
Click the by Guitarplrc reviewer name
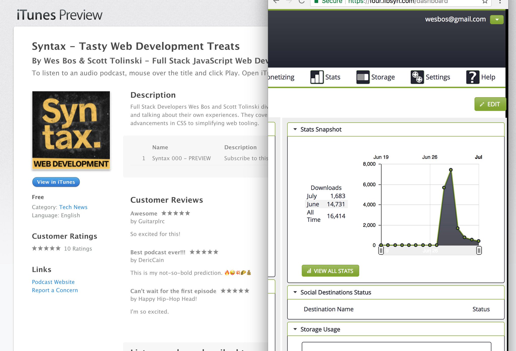click(x=147, y=221)
